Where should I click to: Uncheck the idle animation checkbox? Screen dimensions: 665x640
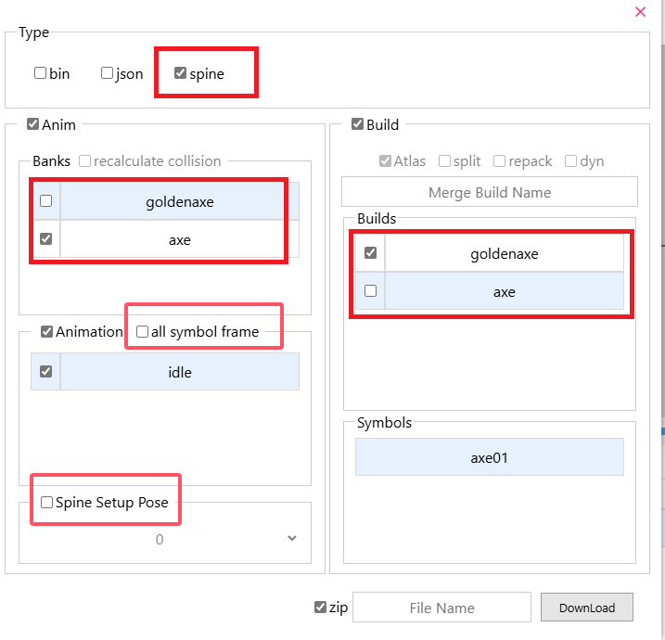(x=46, y=372)
